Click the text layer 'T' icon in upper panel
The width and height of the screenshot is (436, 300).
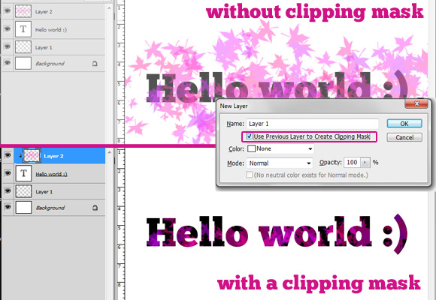point(23,29)
